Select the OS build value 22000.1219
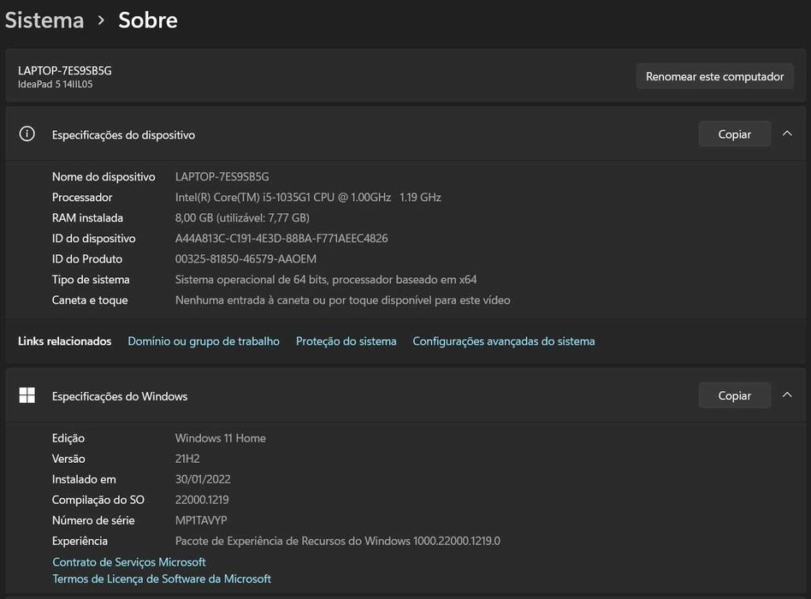 (x=202, y=500)
